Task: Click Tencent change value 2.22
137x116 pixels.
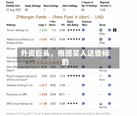Action: point(44,30)
